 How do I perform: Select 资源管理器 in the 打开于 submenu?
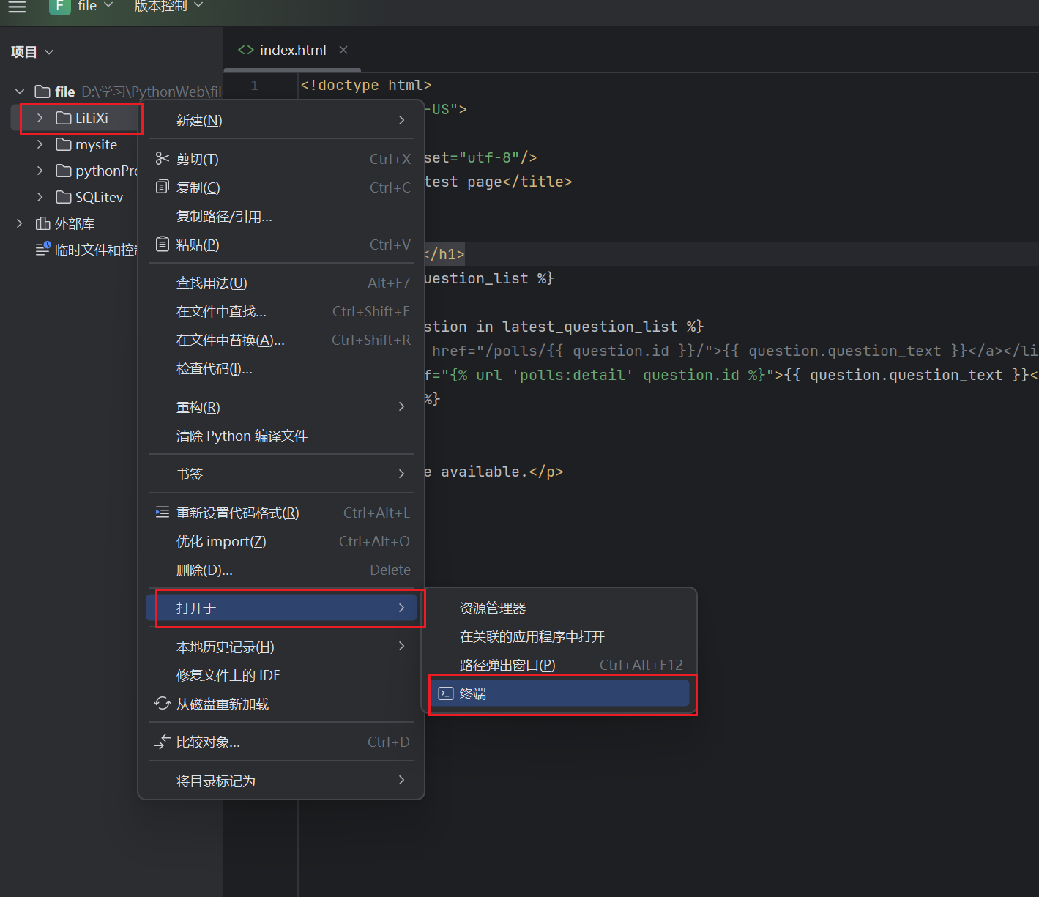point(492,607)
